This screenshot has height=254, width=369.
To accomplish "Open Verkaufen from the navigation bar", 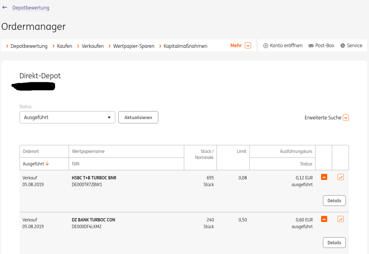I will (92, 46).
